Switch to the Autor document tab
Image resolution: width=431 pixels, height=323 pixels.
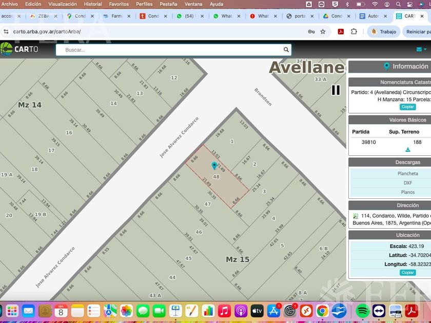[x=369, y=16]
